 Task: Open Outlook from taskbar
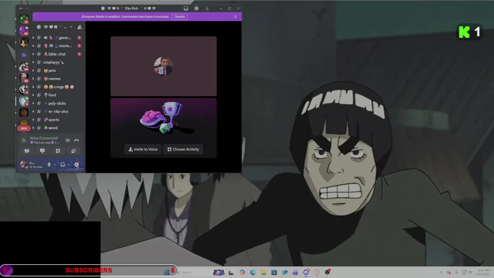(x=284, y=272)
